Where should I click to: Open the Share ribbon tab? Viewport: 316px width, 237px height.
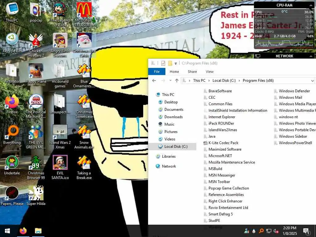(x=192, y=72)
